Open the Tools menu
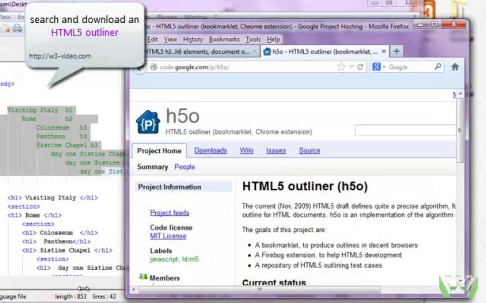This screenshot has width=486, height=303. click(x=253, y=39)
